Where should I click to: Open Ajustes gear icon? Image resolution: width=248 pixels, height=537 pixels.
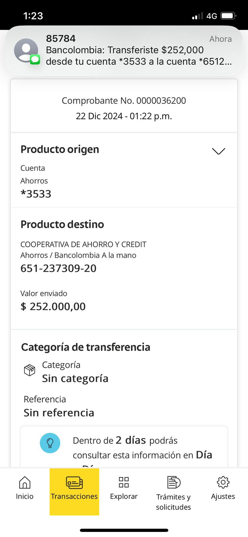point(223,482)
